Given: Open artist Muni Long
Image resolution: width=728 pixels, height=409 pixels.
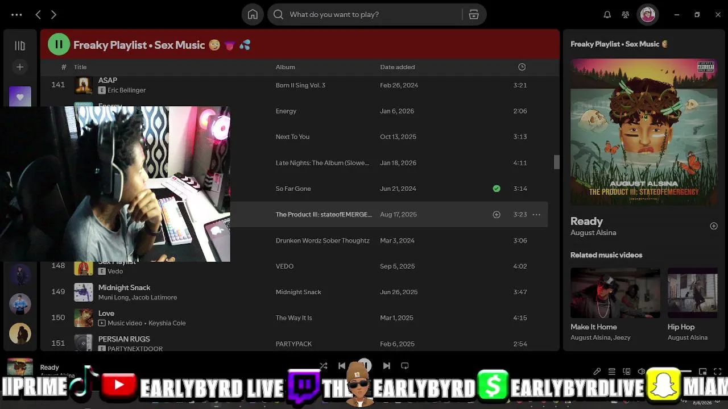Looking at the screenshot, I should click(x=114, y=298).
